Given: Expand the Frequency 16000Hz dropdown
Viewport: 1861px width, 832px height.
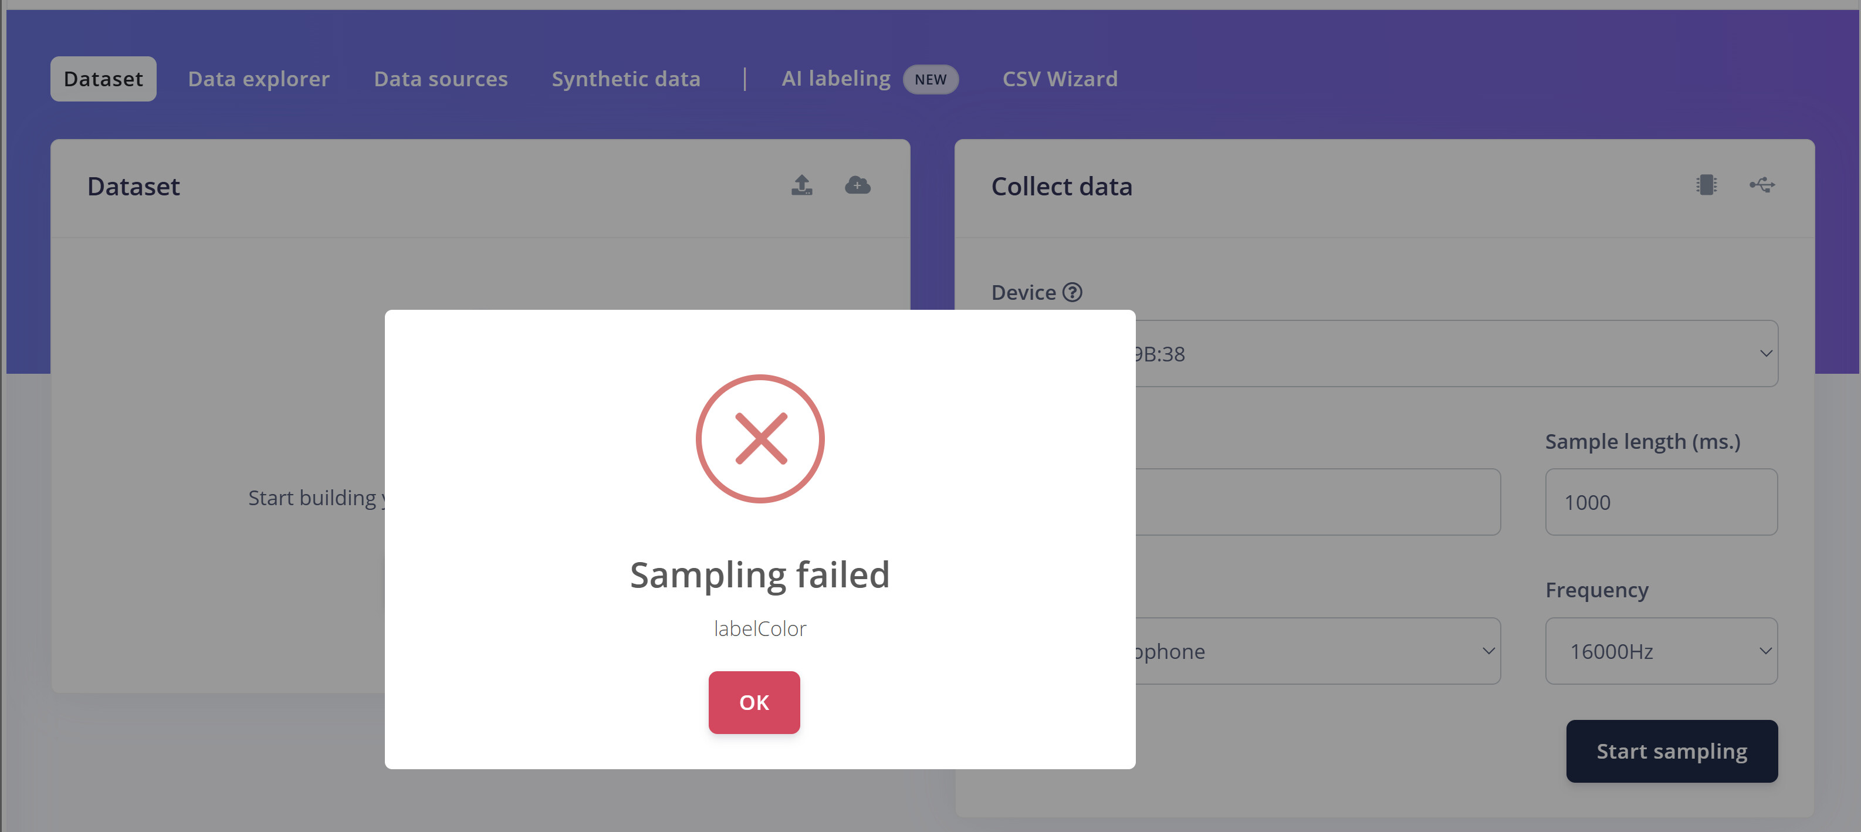Looking at the screenshot, I should coord(1661,651).
